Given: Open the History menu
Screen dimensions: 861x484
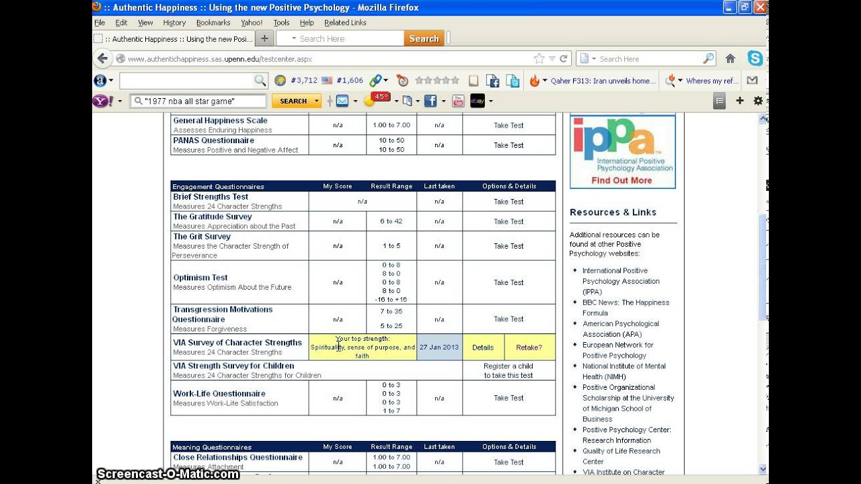Looking at the screenshot, I should click(x=174, y=23).
